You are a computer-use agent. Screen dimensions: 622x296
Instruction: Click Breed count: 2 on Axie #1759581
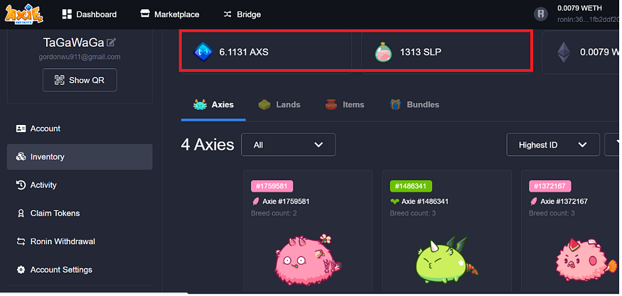click(x=274, y=213)
